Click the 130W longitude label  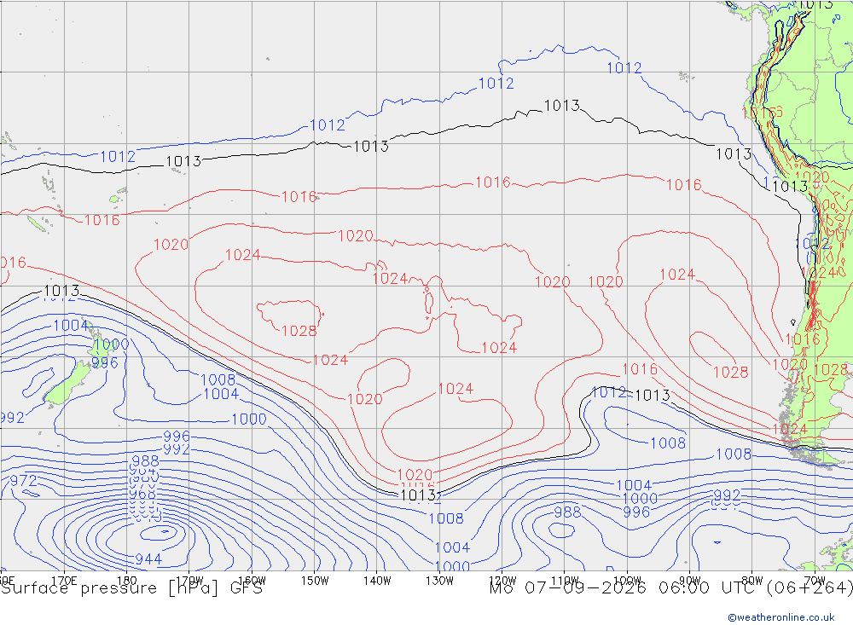tap(439, 581)
